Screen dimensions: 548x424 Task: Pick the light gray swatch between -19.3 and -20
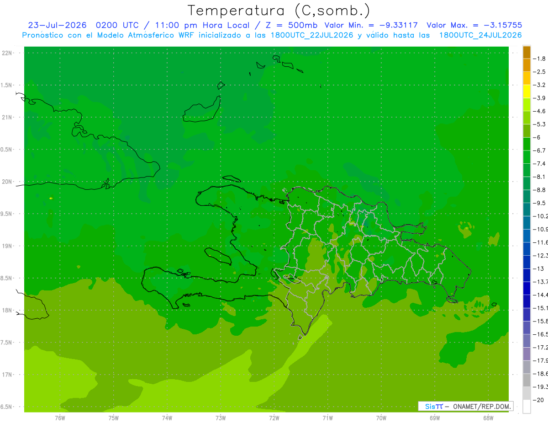pyautogui.click(x=527, y=393)
